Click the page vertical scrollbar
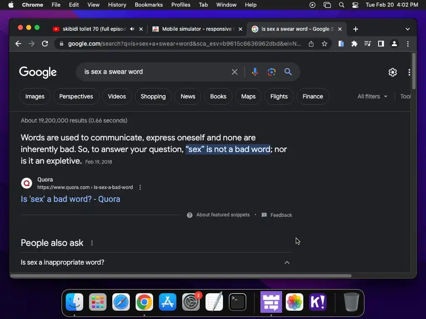Viewport: 426px width, 319px height. 414,71
